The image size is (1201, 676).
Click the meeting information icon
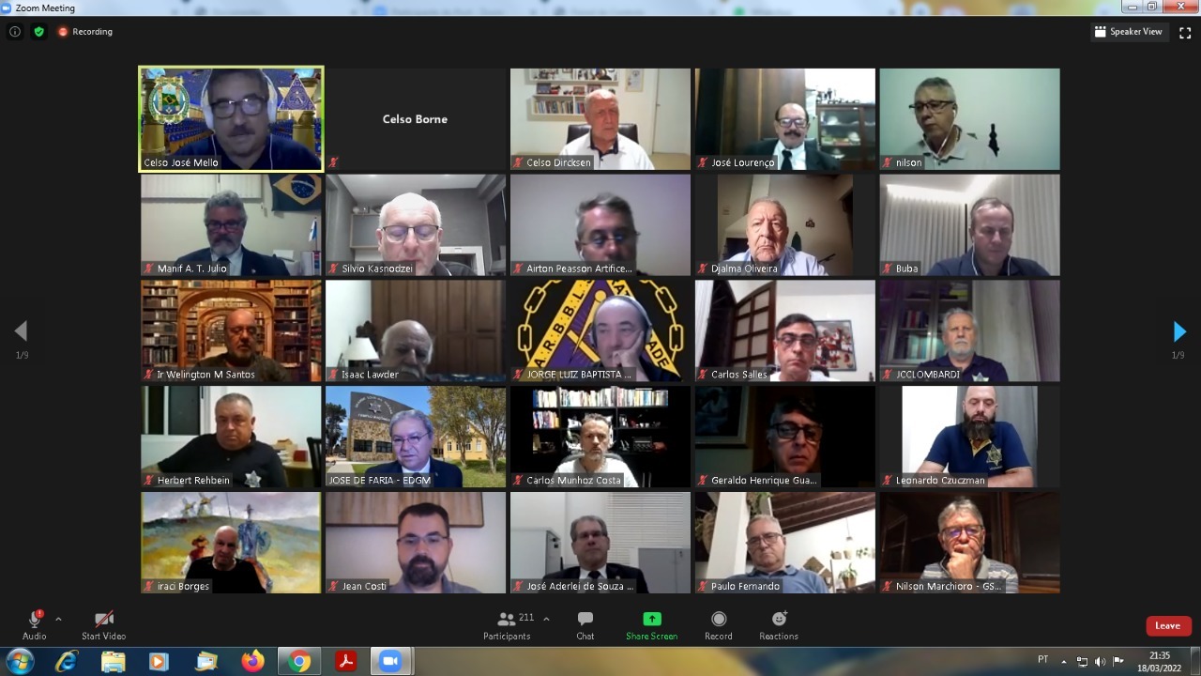click(15, 31)
